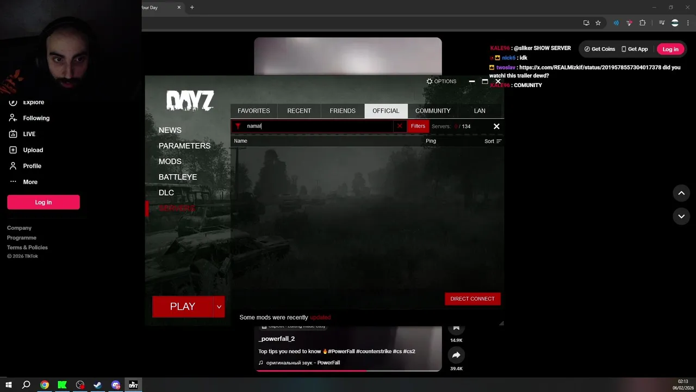Open Windows Start menu
The width and height of the screenshot is (696, 392).
9,385
